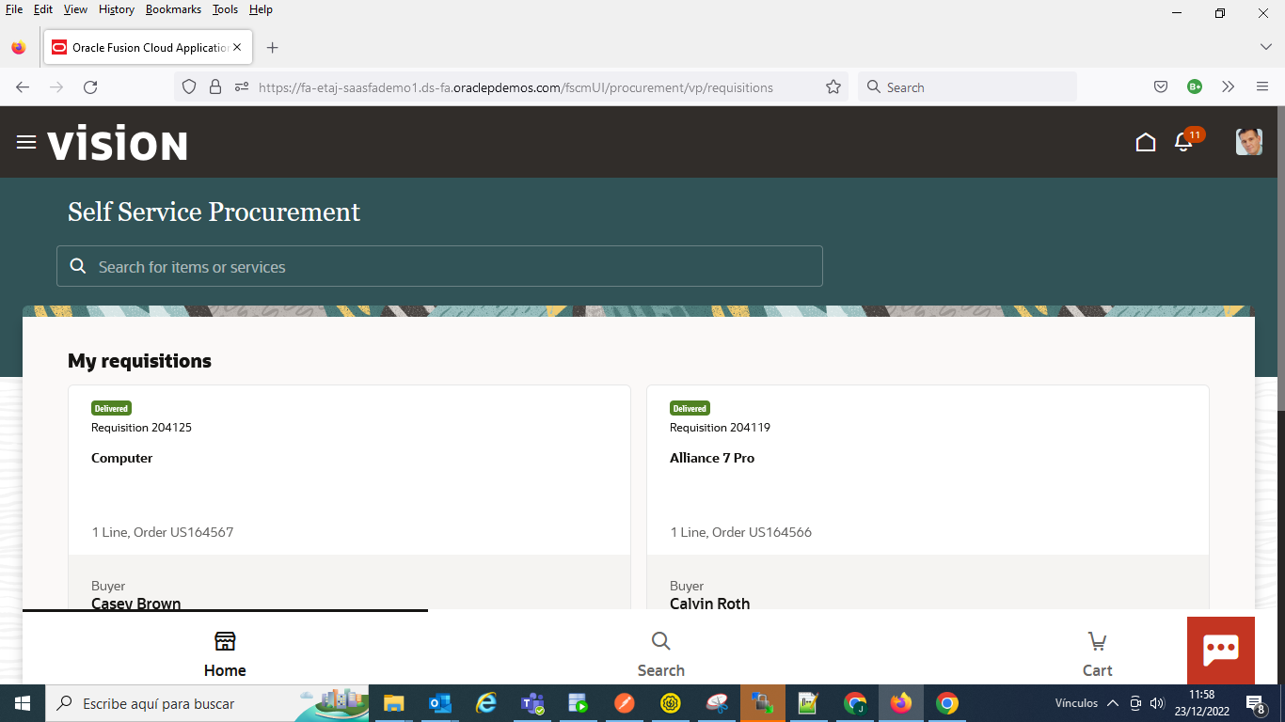Screen dimensions: 1285x722
Task: Open the Windows Start menu
Action: click(x=23, y=703)
